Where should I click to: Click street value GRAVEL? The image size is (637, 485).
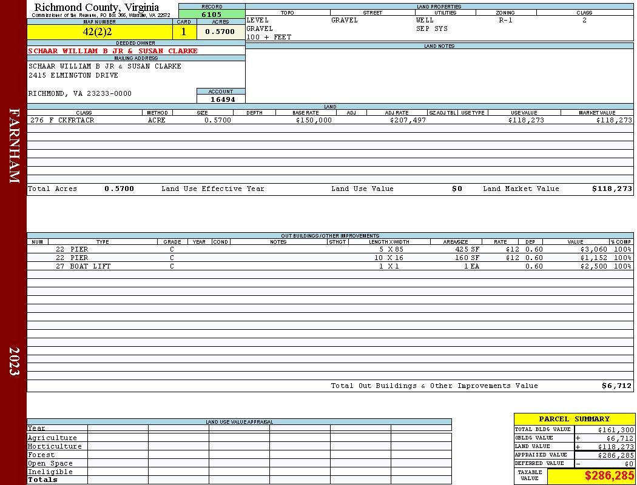pos(345,20)
